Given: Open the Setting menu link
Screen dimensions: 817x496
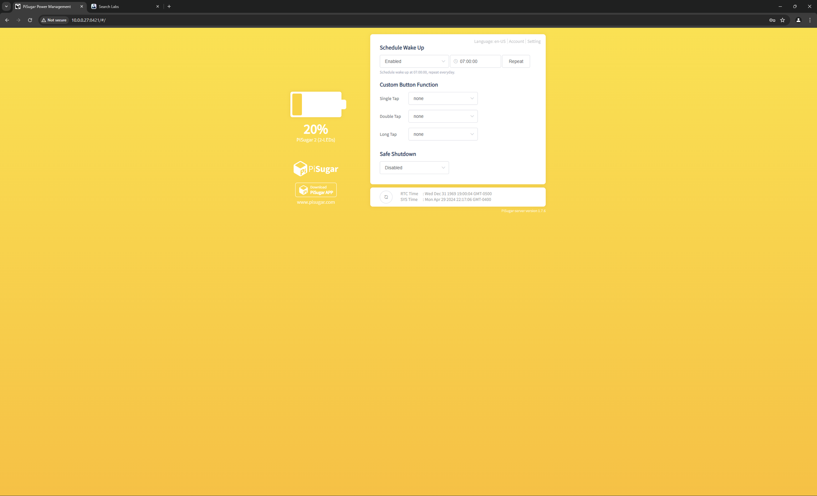Looking at the screenshot, I should click(x=533, y=41).
